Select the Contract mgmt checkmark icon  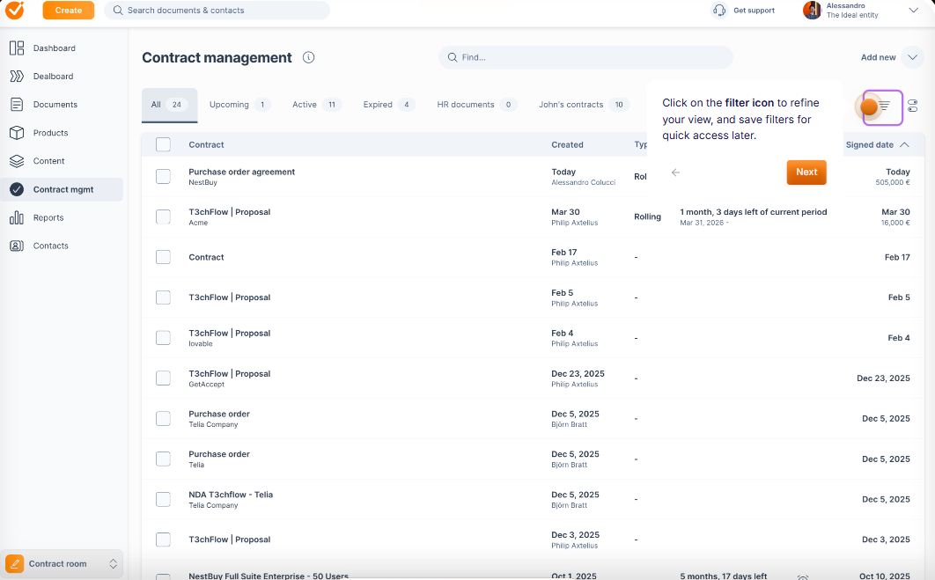tap(17, 189)
